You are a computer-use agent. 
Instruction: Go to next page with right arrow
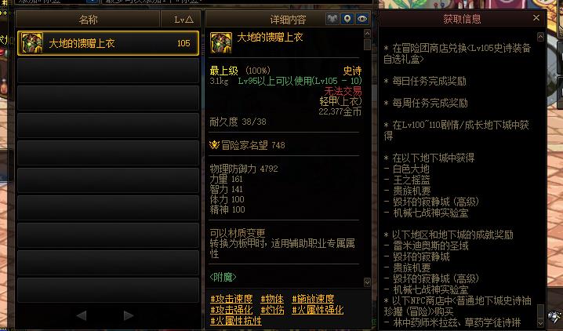pos(128,315)
